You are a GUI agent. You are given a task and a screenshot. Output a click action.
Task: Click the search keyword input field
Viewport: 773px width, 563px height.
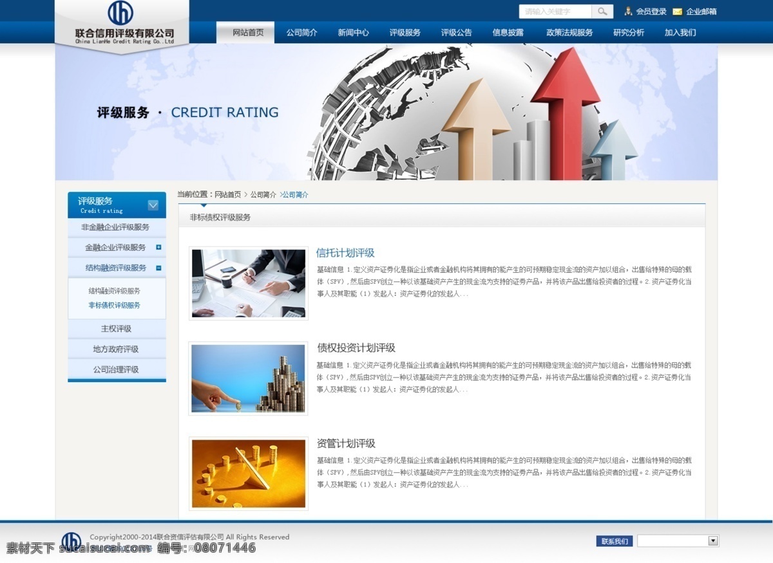pos(555,12)
